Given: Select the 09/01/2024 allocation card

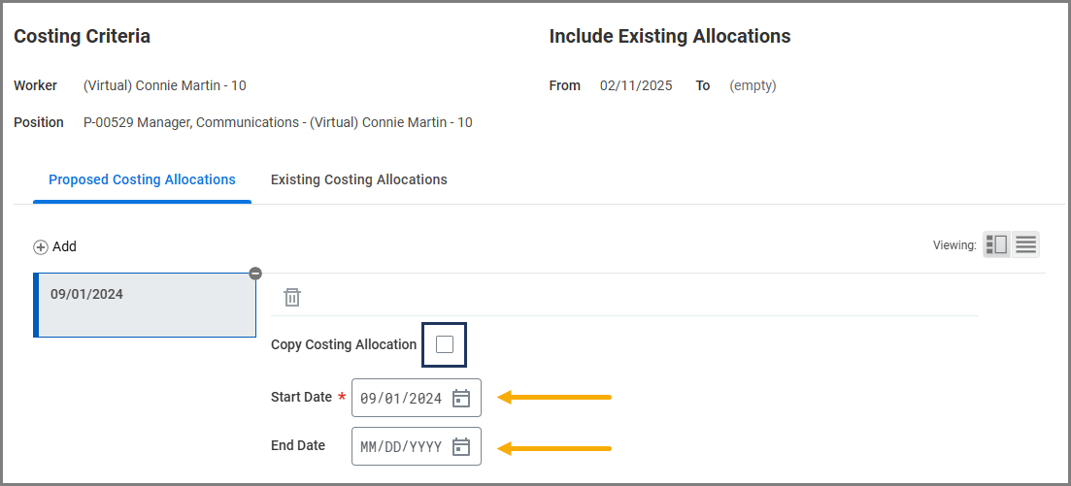Looking at the screenshot, I should point(145,305).
